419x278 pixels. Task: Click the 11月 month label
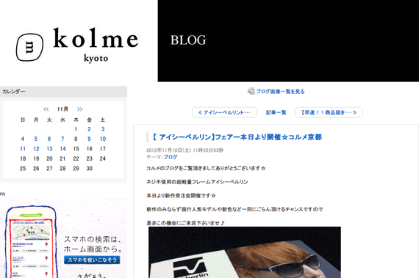62,109
